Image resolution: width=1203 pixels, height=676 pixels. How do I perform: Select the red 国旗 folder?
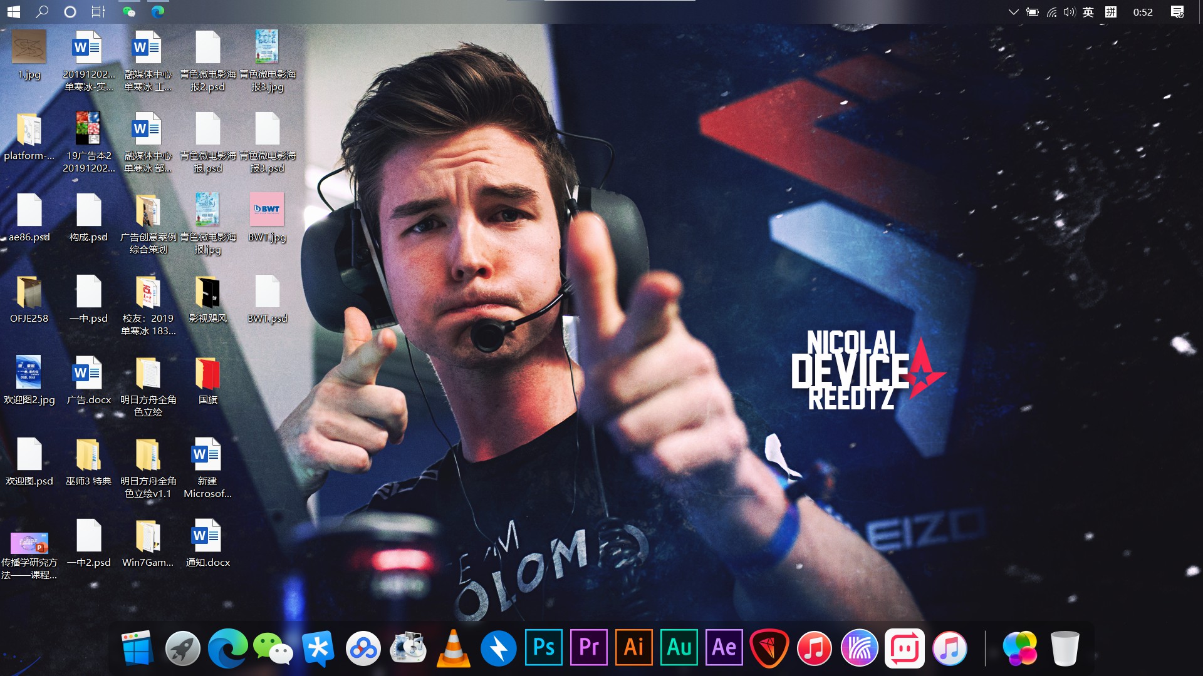pos(208,381)
